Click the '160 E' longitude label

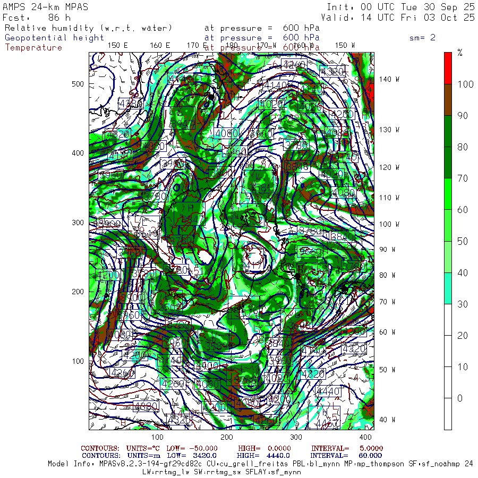pyautogui.click(x=160, y=46)
